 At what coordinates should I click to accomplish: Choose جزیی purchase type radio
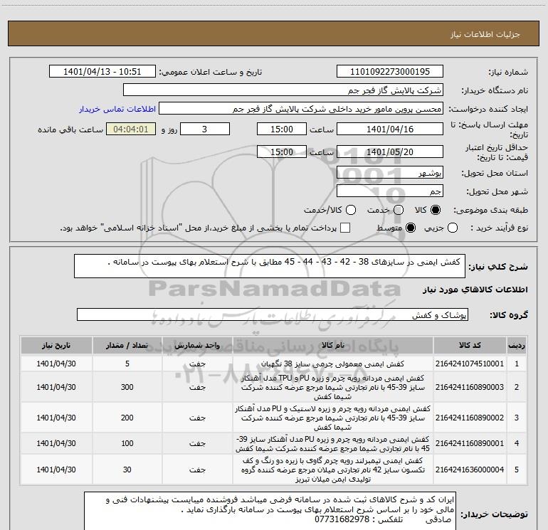(452, 228)
